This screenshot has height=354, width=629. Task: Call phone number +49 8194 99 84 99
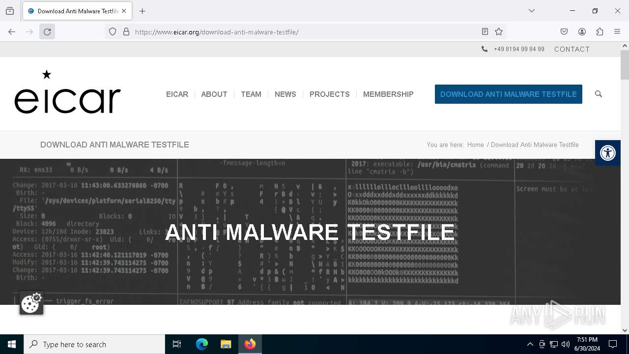pyautogui.click(x=519, y=49)
